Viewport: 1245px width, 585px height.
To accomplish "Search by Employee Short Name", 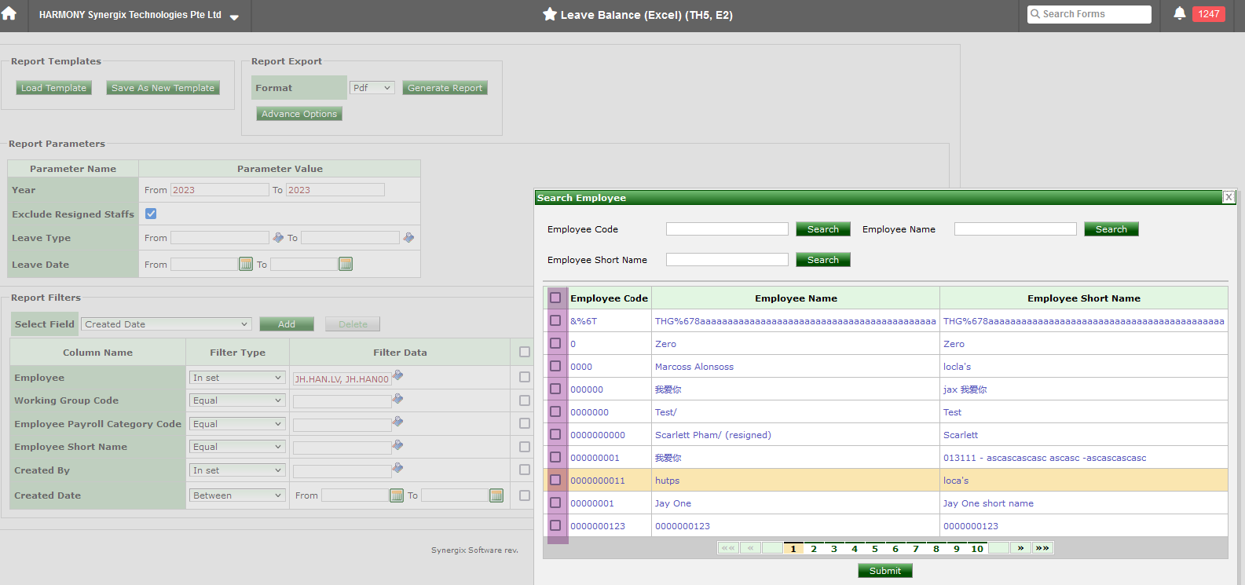I will (x=823, y=260).
